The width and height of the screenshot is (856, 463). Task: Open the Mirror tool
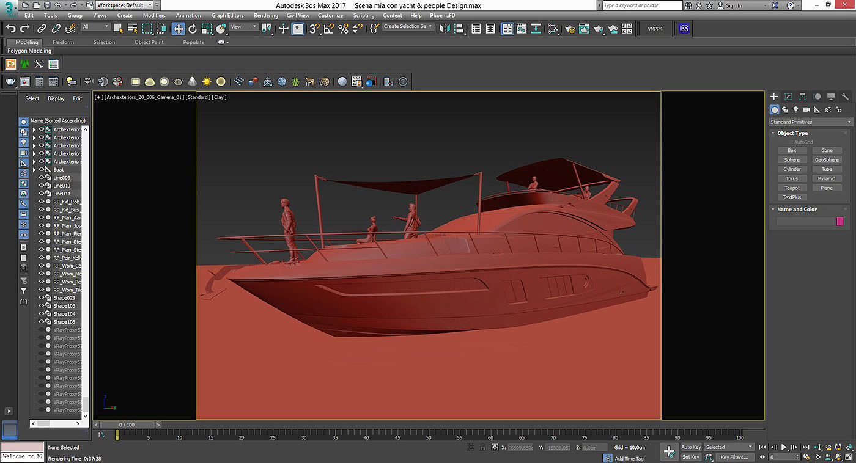pyautogui.click(x=445, y=29)
